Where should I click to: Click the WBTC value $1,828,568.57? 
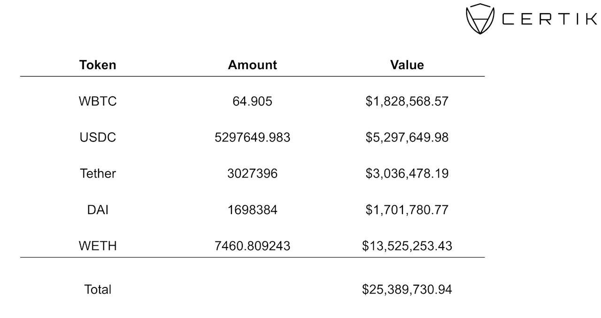click(407, 101)
